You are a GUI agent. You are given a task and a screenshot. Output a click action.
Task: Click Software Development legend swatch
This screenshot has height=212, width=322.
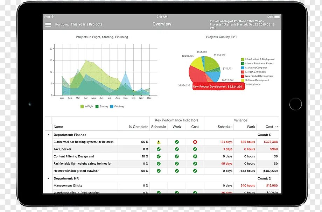(243, 80)
